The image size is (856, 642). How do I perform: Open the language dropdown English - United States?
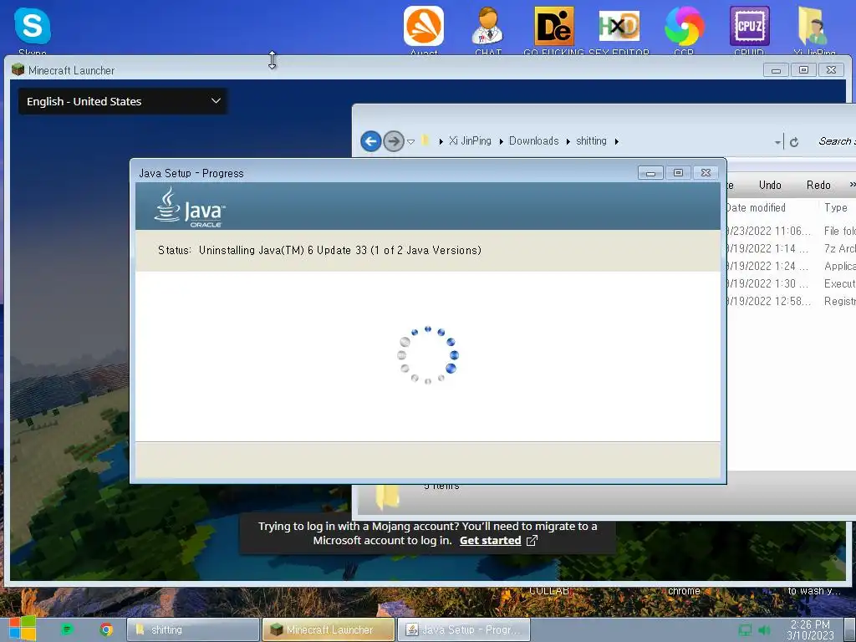[123, 101]
